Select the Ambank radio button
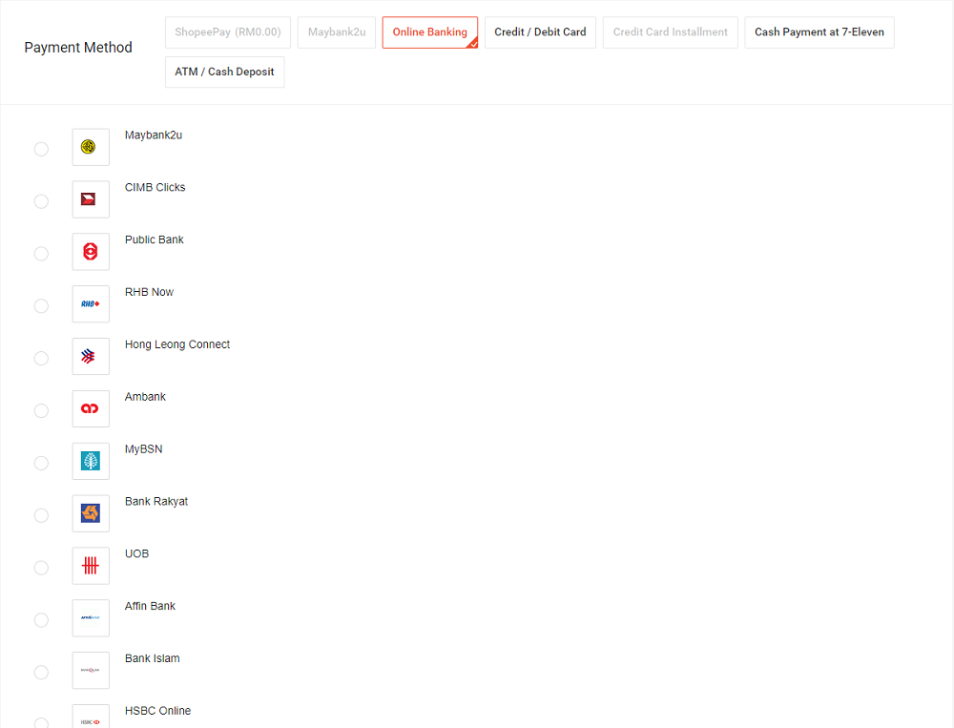This screenshot has height=728, width=954. [41, 411]
